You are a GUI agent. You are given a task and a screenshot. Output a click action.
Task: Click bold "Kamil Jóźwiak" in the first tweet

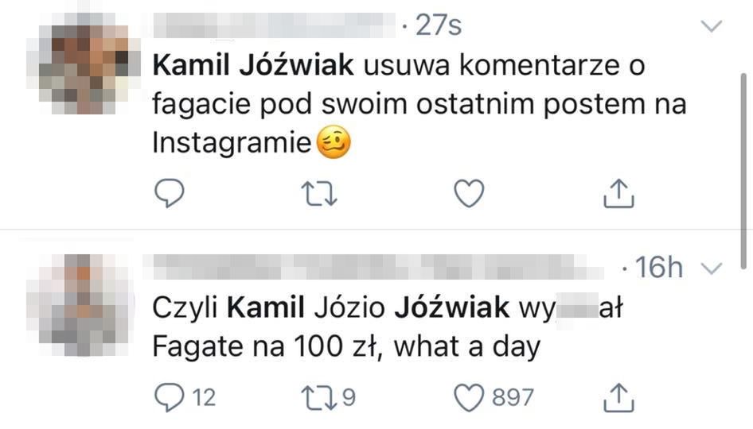[x=252, y=66]
